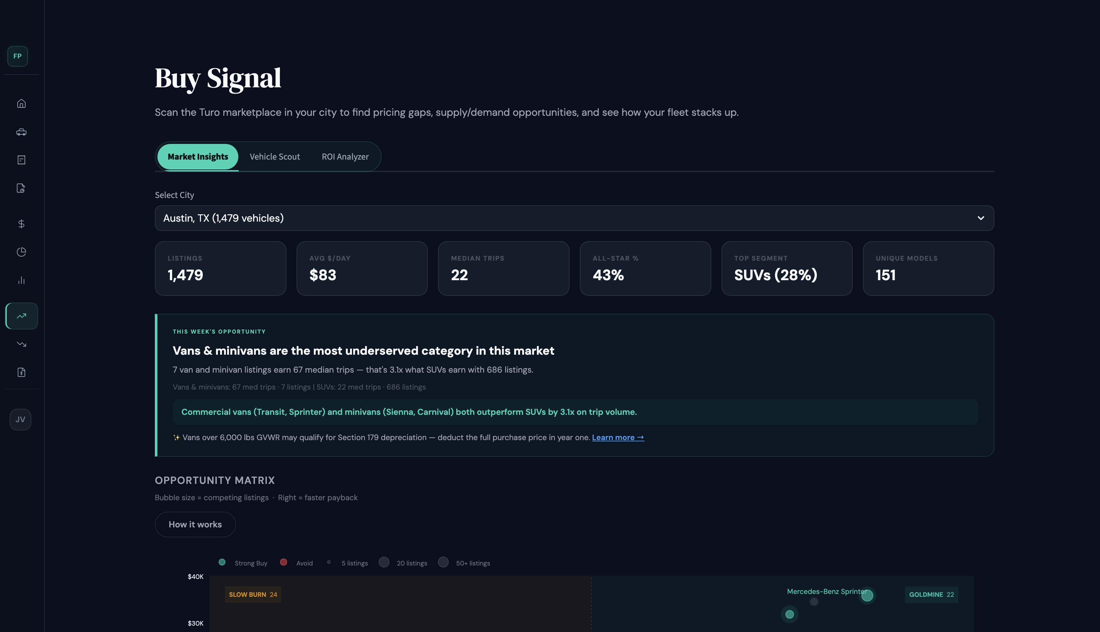Select the dollar earnings icon
This screenshot has height=632, width=1100.
(x=21, y=224)
